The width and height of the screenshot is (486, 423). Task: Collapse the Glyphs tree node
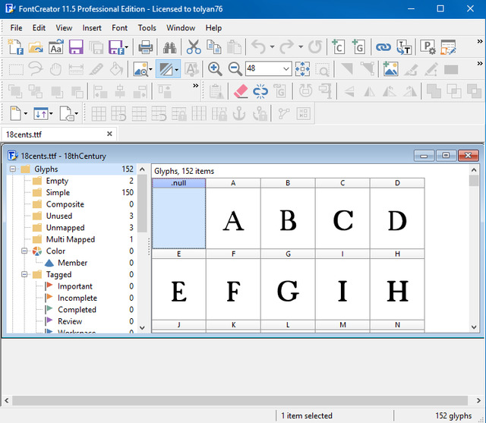[x=13, y=169]
